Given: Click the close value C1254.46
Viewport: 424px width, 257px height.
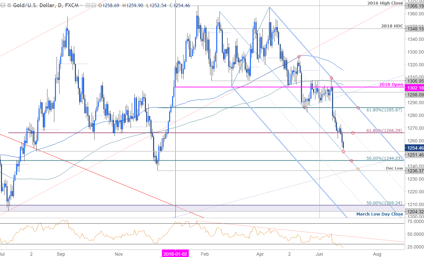Looking at the screenshot, I should click(180, 6).
